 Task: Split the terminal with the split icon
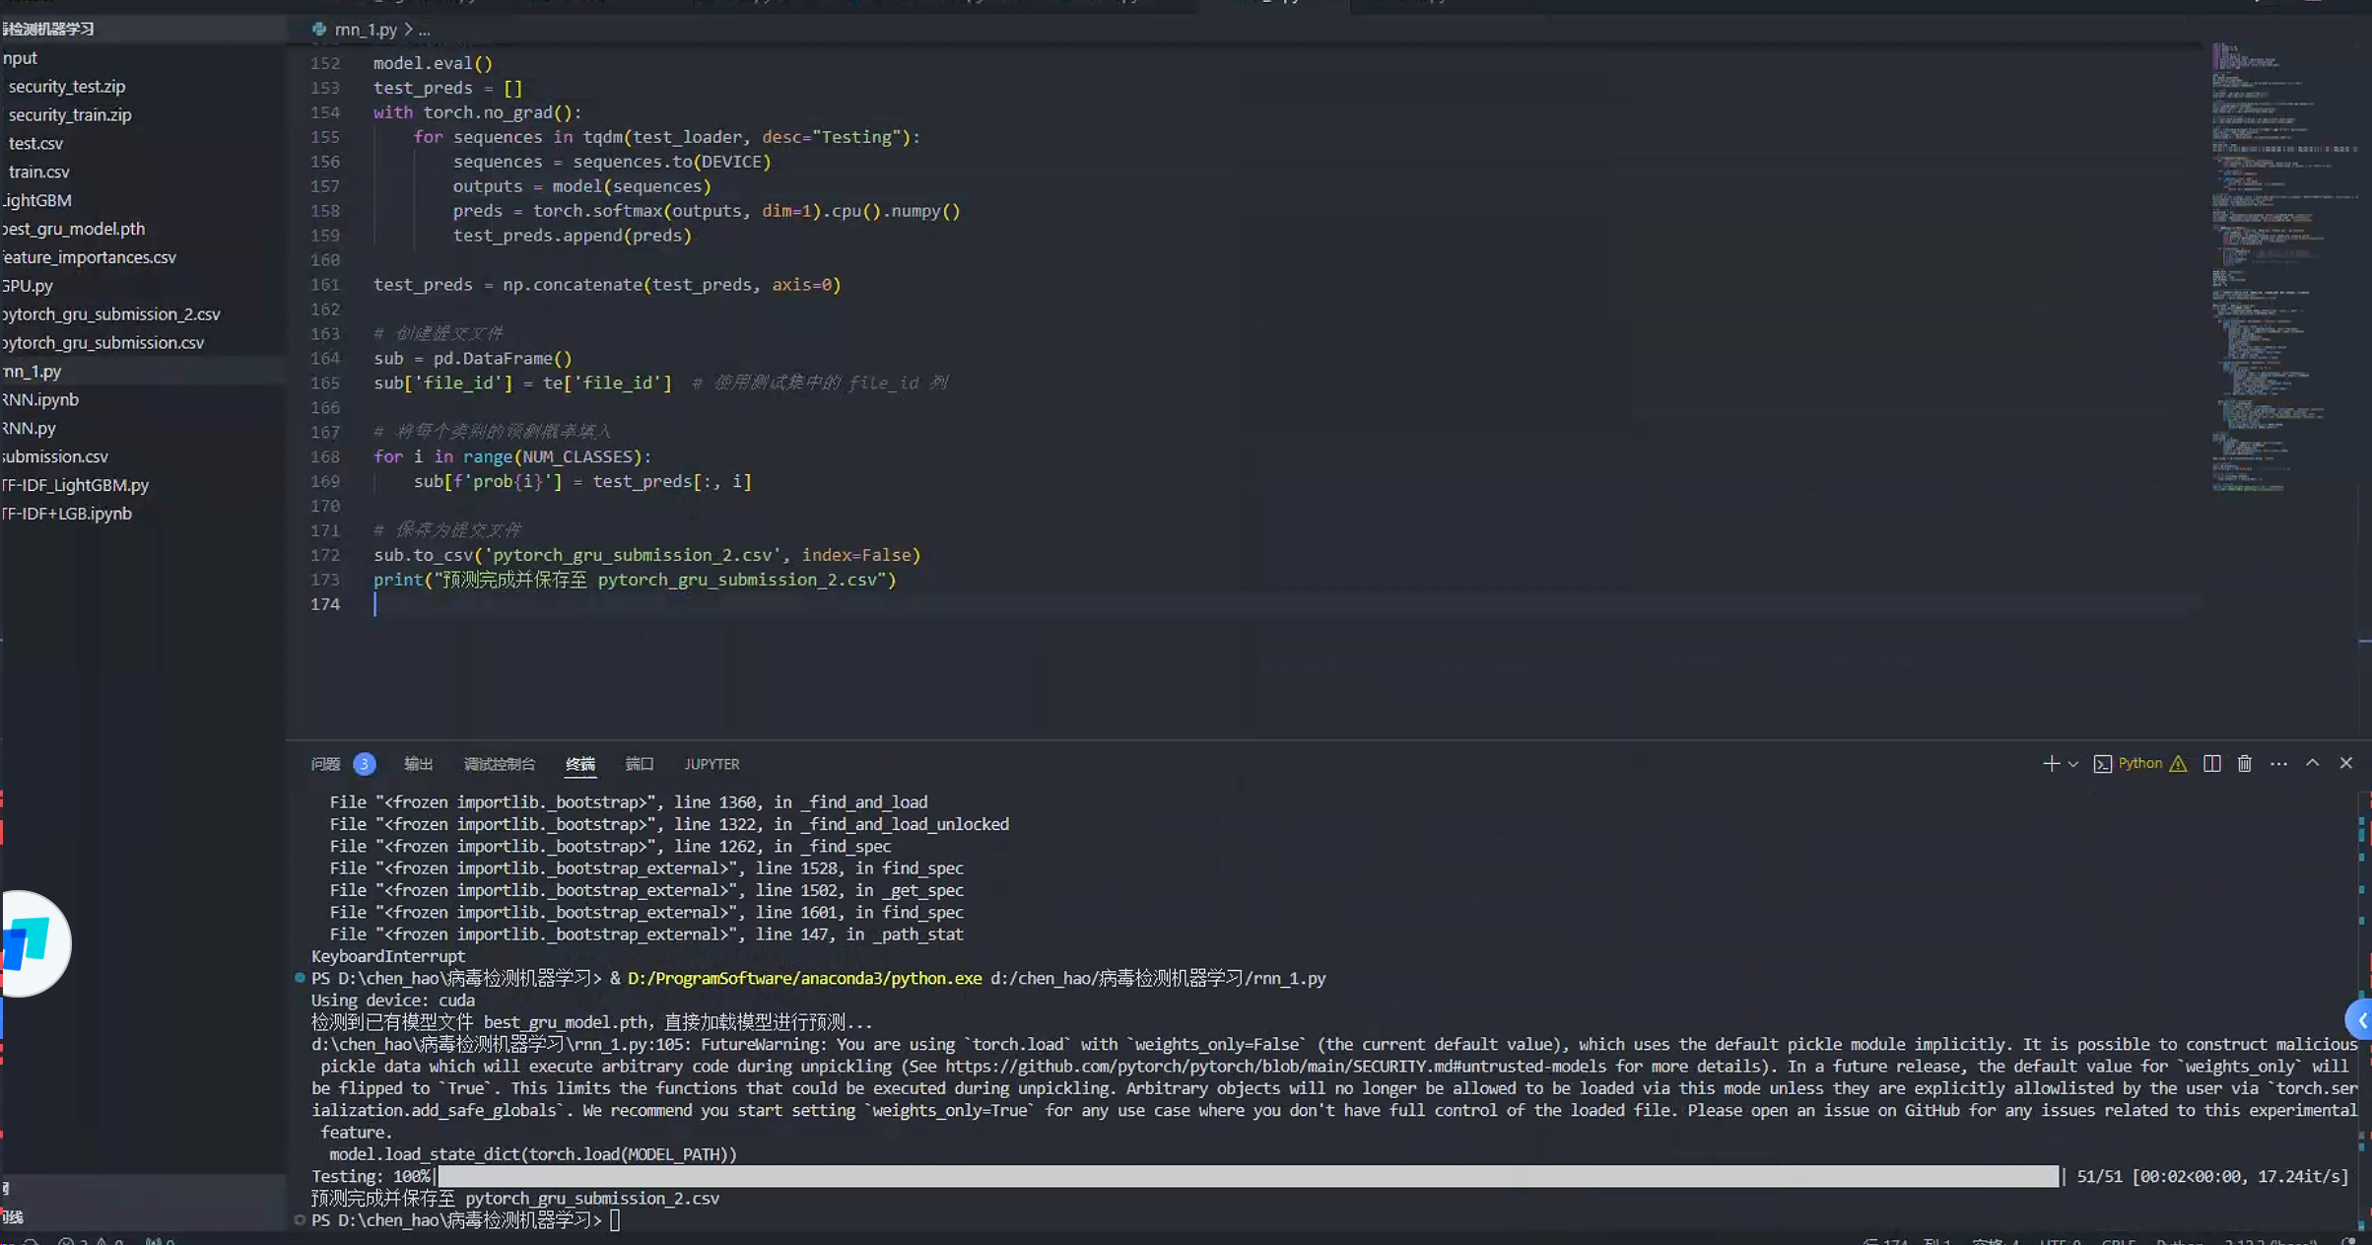(x=2211, y=764)
